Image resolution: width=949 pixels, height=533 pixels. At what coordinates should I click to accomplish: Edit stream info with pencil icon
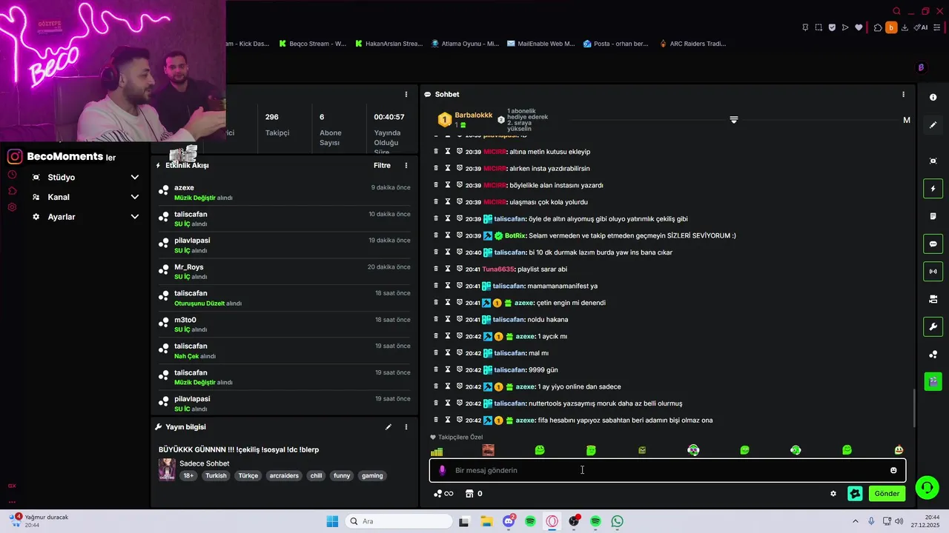tap(388, 427)
